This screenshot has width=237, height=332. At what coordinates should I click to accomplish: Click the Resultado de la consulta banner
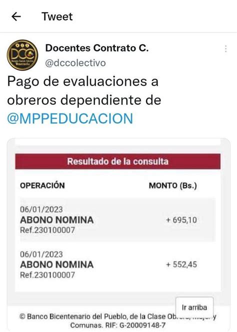pos(118,161)
